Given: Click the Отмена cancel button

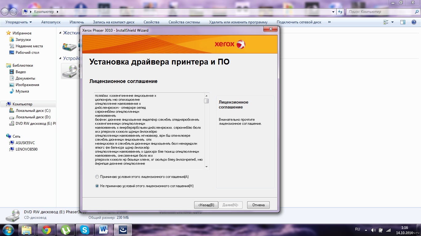Looking at the screenshot, I should [x=258, y=205].
